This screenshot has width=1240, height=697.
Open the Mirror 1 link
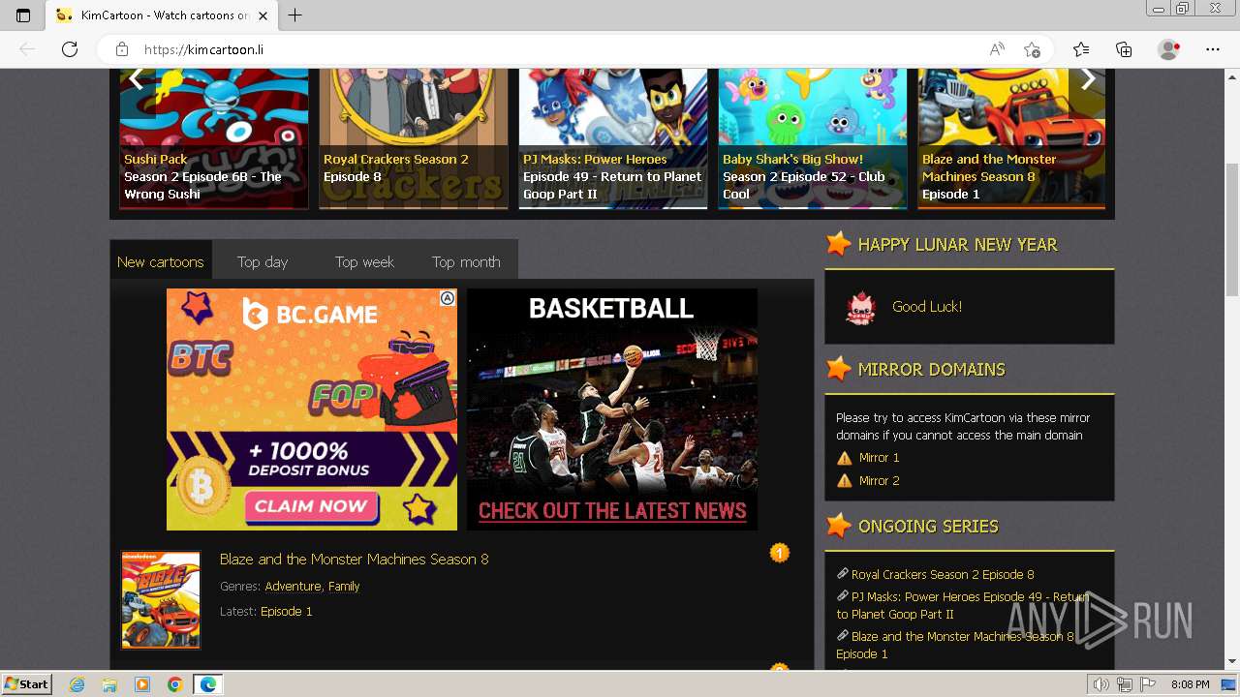[x=879, y=457]
